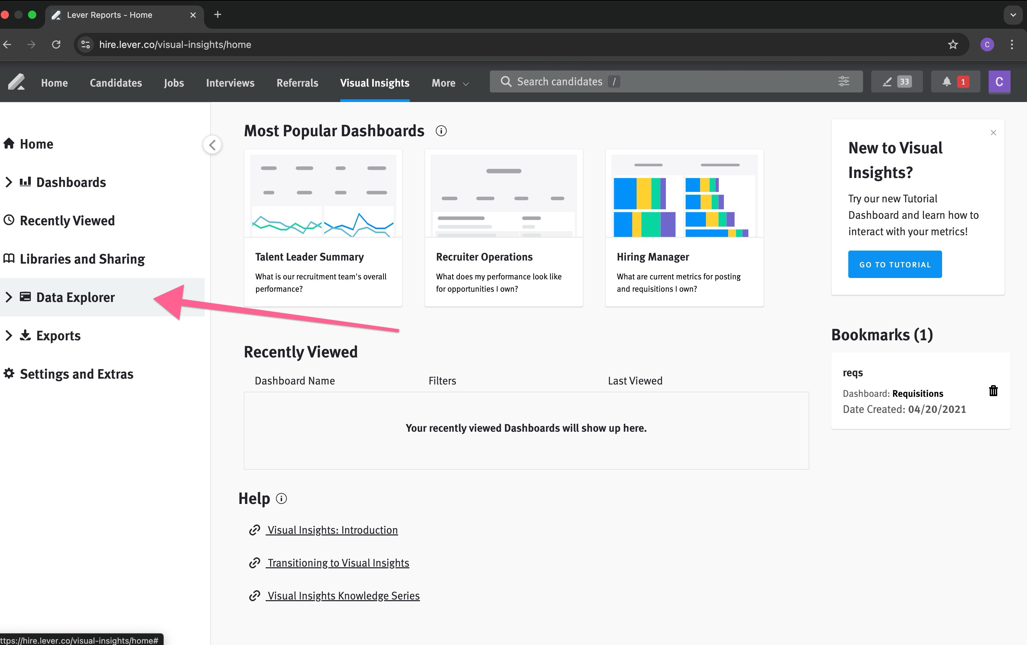The height and width of the screenshot is (645, 1027).
Task: Open the notifications bell
Action: point(955,81)
